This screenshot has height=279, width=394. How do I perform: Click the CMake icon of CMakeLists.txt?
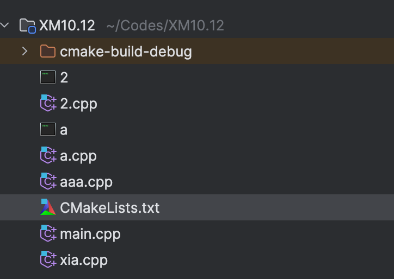coord(48,207)
